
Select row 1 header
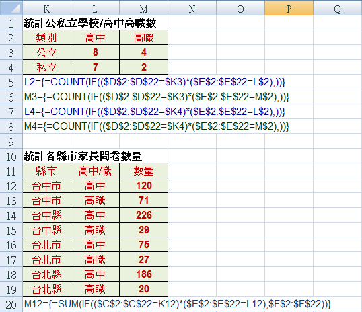tap(11, 23)
